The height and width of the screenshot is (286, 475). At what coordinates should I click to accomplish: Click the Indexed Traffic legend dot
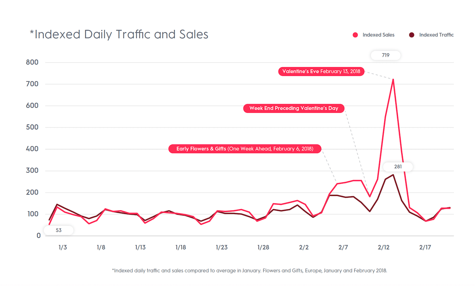coord(412,35)
